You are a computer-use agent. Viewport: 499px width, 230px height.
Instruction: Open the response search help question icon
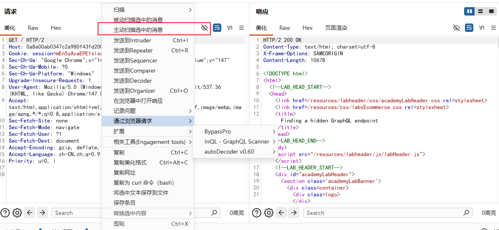(257, 212)
